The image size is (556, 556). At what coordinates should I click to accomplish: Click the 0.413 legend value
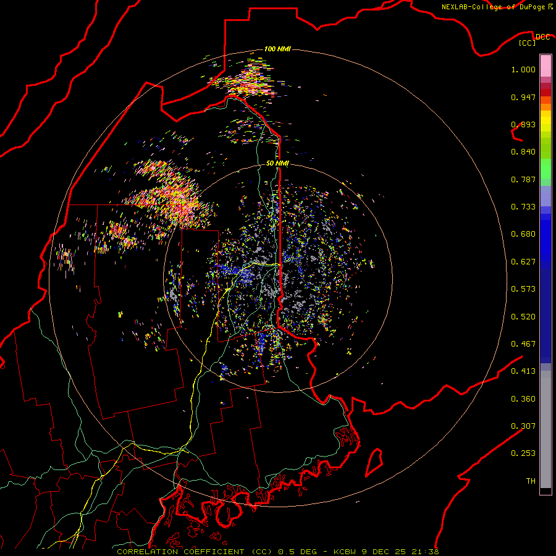[523, 371]
